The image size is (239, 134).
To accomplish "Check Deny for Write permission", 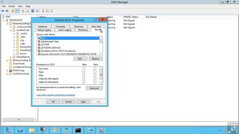I will 95,75.
